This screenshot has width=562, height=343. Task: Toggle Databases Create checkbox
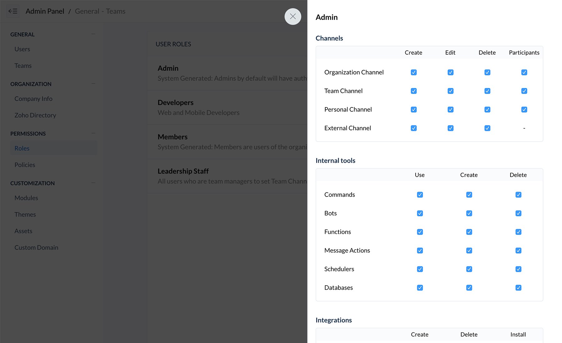click(469, 288)
